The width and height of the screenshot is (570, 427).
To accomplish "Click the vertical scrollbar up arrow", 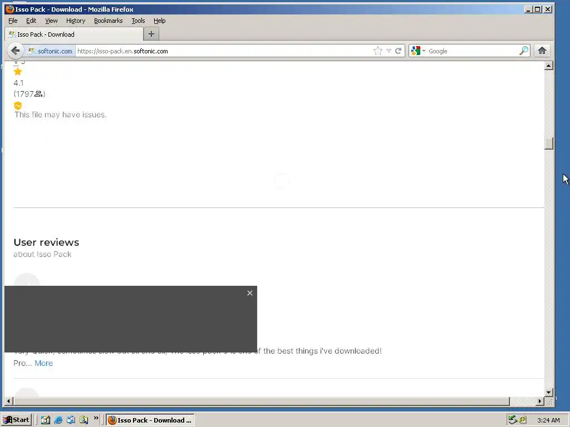I will [549, 66].
